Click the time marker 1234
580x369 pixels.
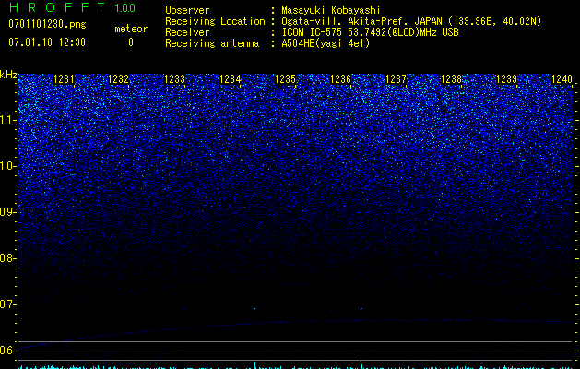(230, 79)
